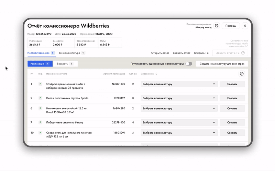Click article number 322PB-100
Image resolution: width=275 pixels, height=171 pixels.
pos(118,122)
